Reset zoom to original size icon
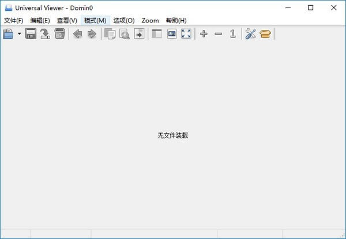 coord(233,34)
